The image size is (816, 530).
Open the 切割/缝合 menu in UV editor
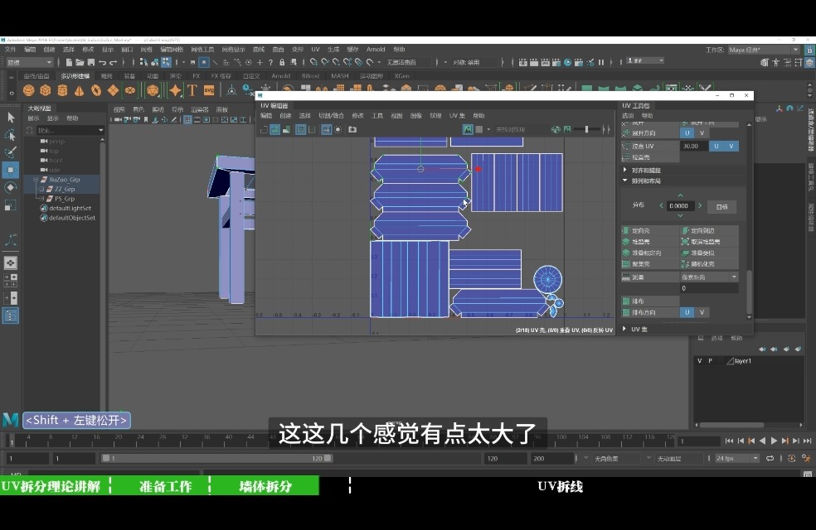(330, 116)
